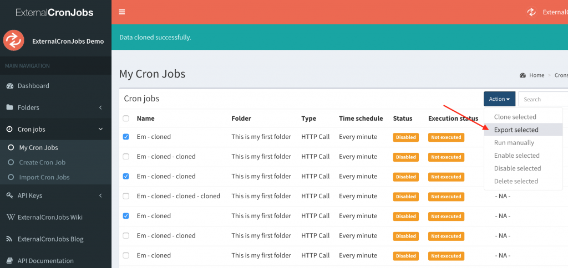Choose Run manually from Action menu
Viewport: 568px width, 268px height.
523,142
